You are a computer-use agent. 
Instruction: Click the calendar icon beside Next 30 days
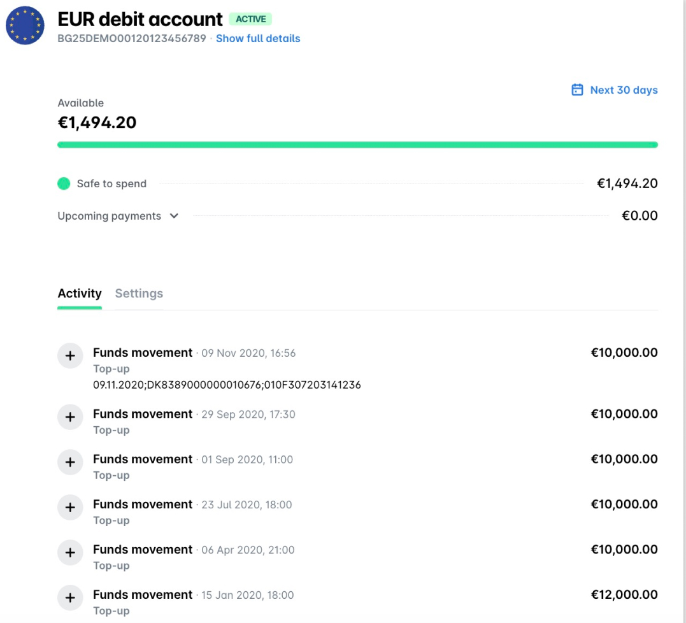(x=577, y=90)
